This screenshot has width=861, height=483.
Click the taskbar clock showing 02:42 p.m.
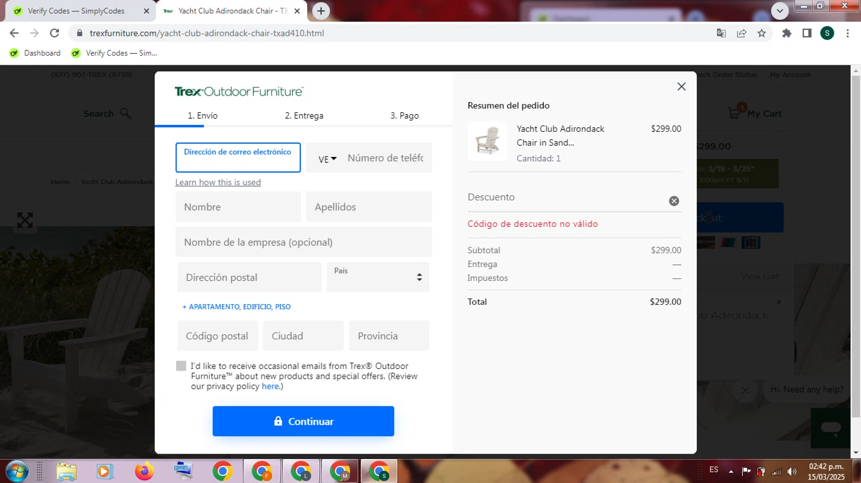(826, 472)
